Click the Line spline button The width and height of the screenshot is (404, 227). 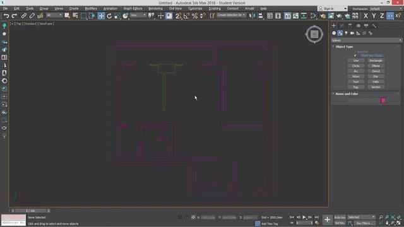pos(356,61)
